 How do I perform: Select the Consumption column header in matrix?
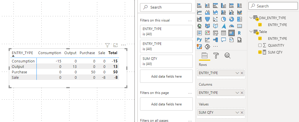pos(50,53)
